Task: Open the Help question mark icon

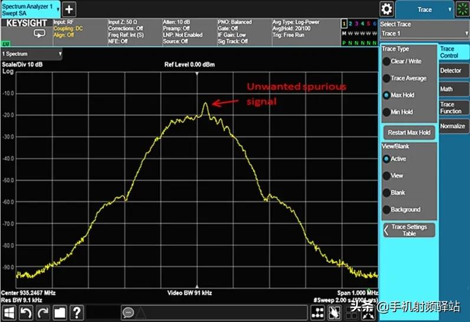Action: [x=76, y=313]
